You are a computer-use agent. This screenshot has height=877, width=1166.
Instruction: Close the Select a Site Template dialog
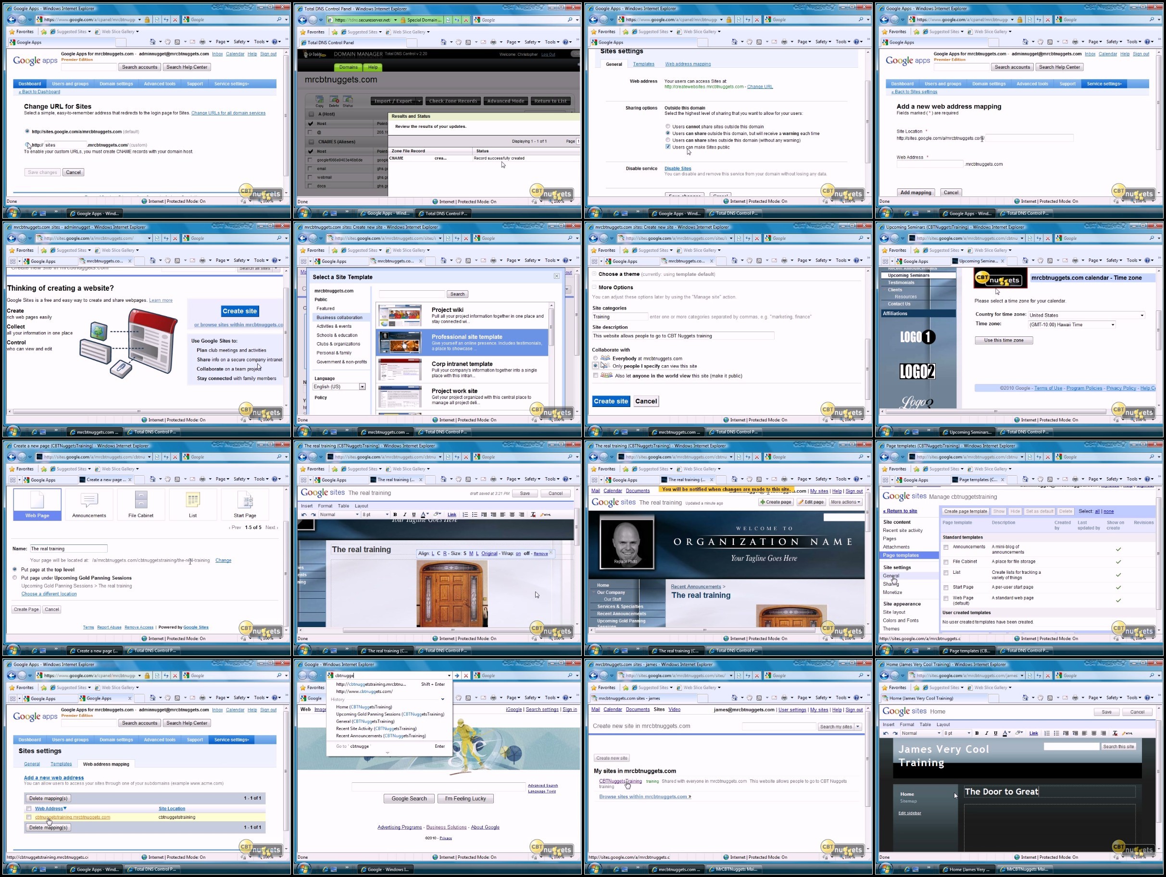tap(557, 276)
